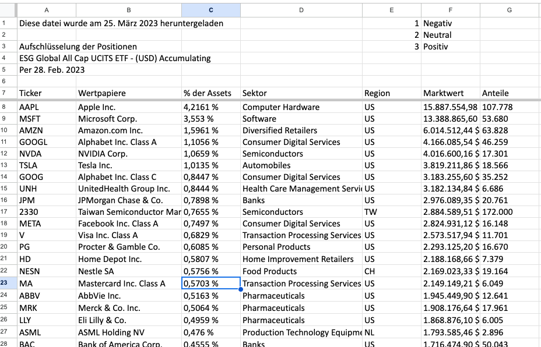Image resolution: width=541 pixels, height=347 pixels.
Task: Select the 'Diversified Retailers' sector cell
Action: pos(301,130)
